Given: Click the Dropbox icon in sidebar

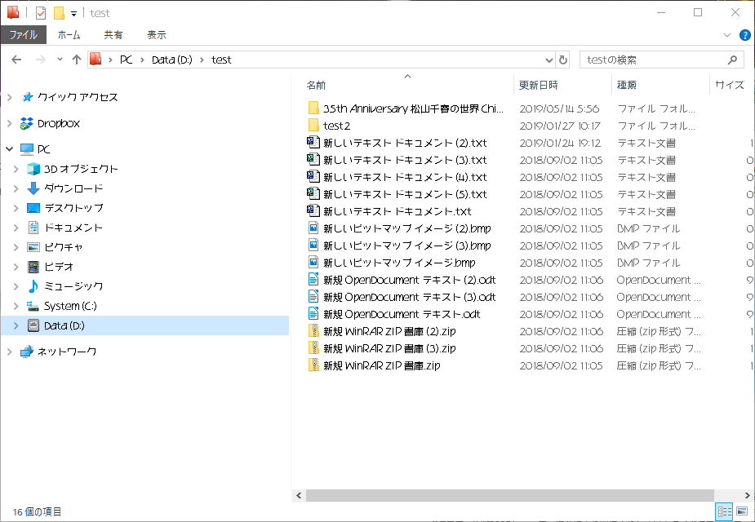Looking at the screenshot, I should 27,123.
